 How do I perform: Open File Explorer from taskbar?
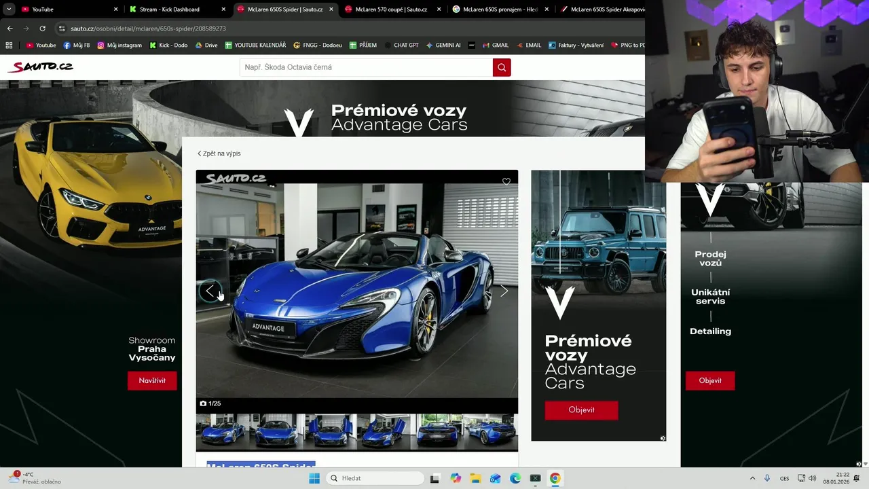coord(475,478)
